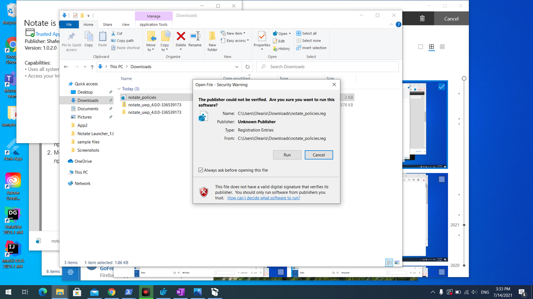Click the Up one level arrow

(92, 67)
